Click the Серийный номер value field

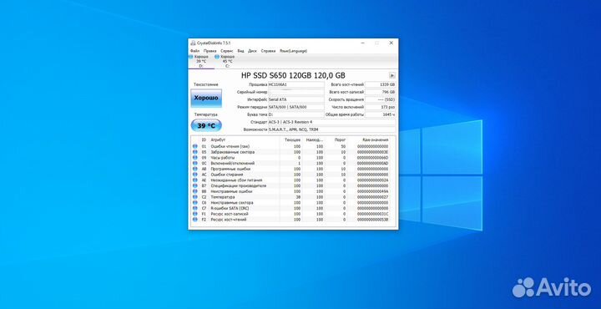[295, 92]
